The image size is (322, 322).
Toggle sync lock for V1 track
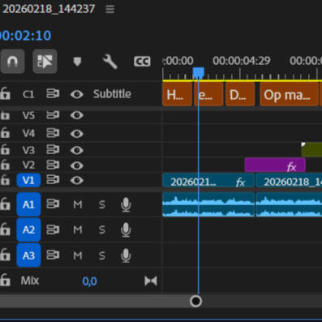53,180
